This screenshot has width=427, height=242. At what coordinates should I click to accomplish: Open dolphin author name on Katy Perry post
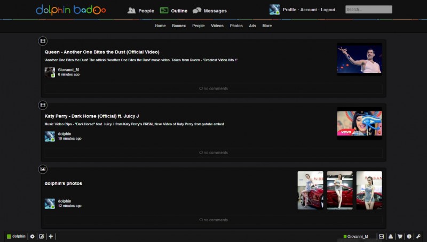pyautogui.click(x=65, y=134)
